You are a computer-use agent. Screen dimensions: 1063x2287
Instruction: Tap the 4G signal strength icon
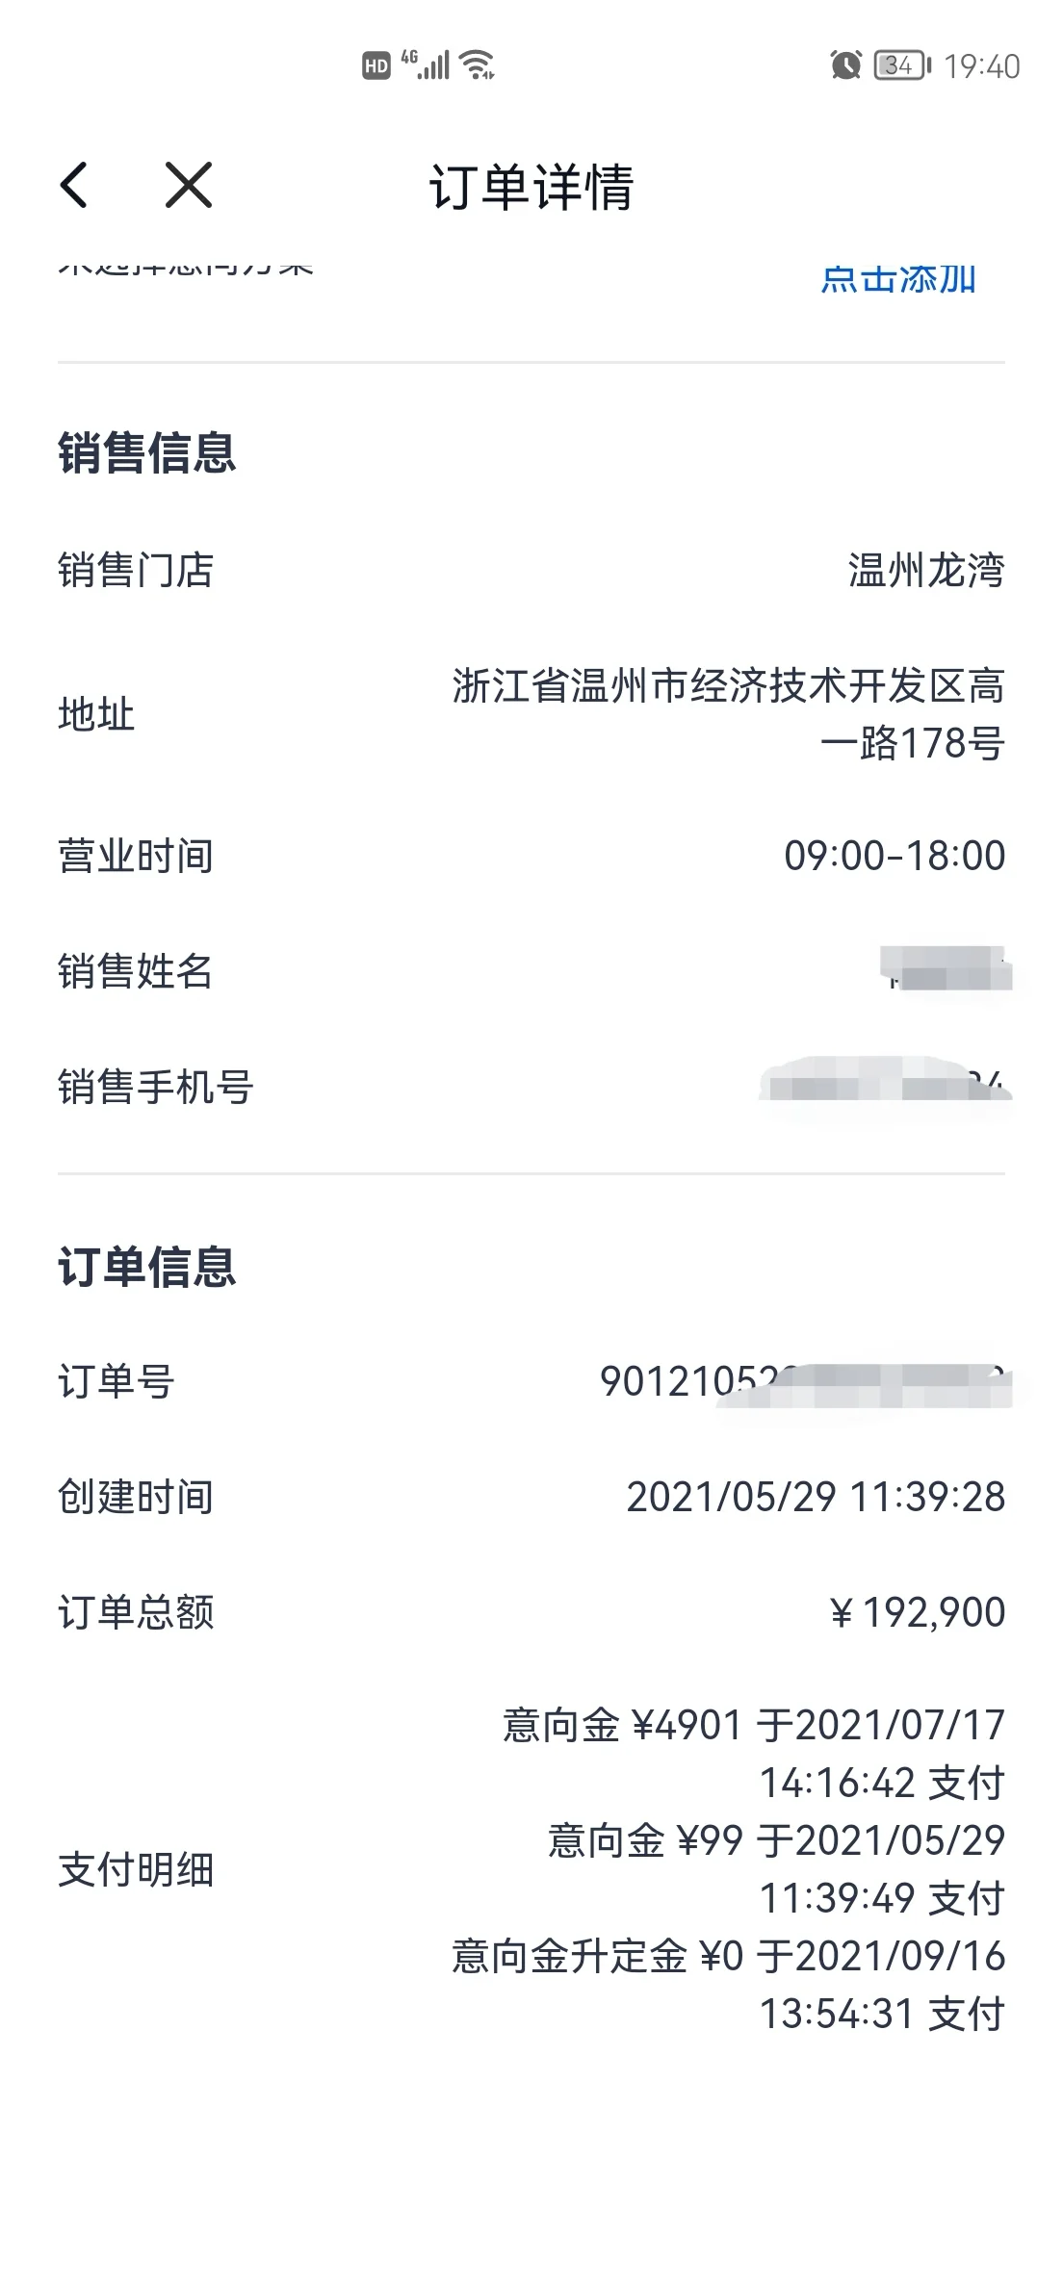click(427, 64)
